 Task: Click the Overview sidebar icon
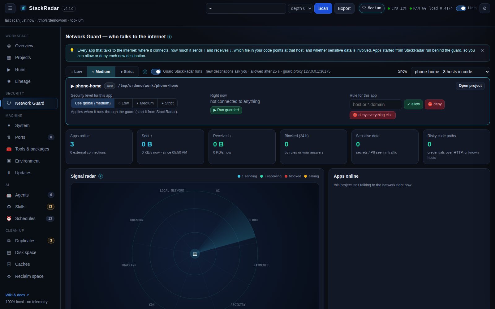pyautogui.click(x=9, y=46)
